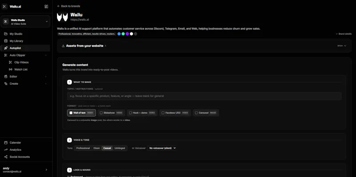Click the andy contact@wallu.ai account entry

point(25,170)
